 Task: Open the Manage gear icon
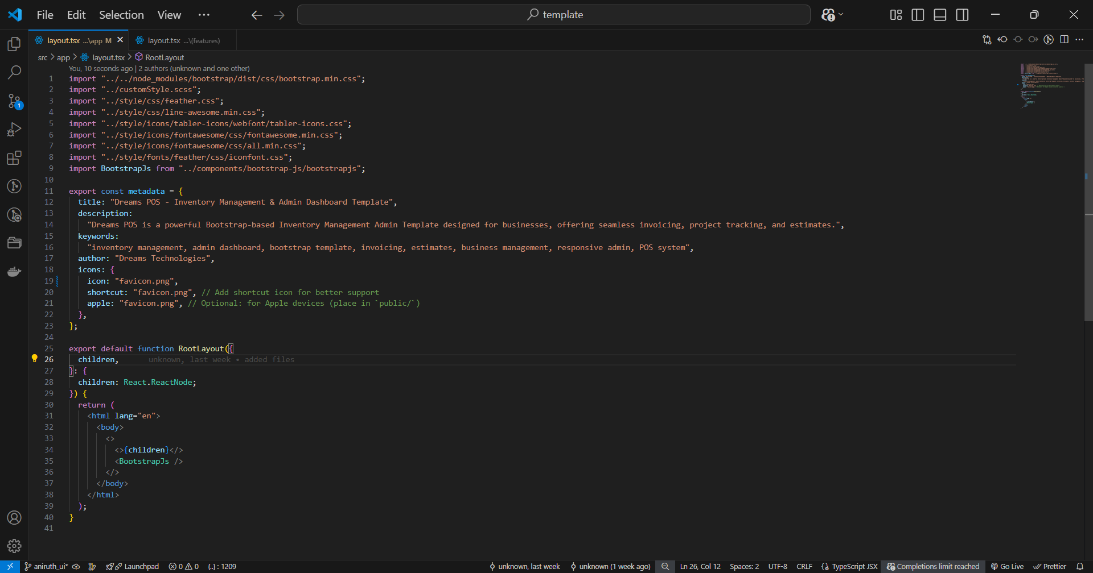coord(14,546)
